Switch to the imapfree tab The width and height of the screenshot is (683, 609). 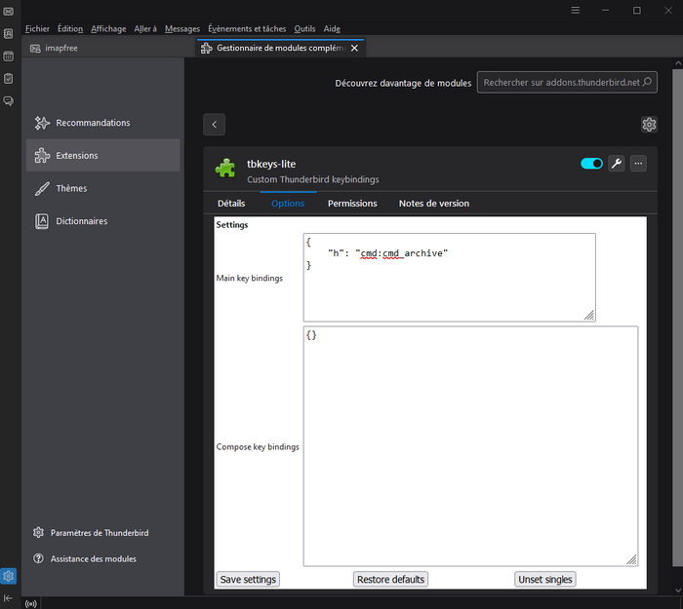tap(109, 48)
